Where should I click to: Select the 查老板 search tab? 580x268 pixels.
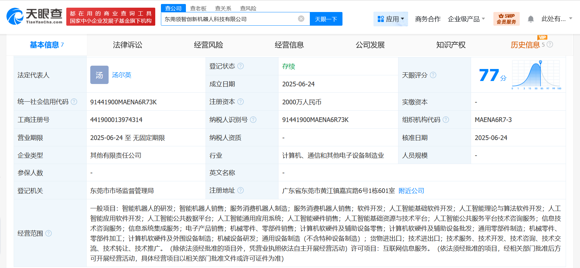[198, 8]
